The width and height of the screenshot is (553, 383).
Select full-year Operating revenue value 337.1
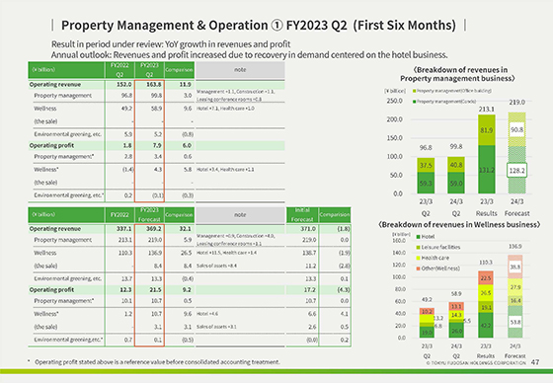(124, 229)
